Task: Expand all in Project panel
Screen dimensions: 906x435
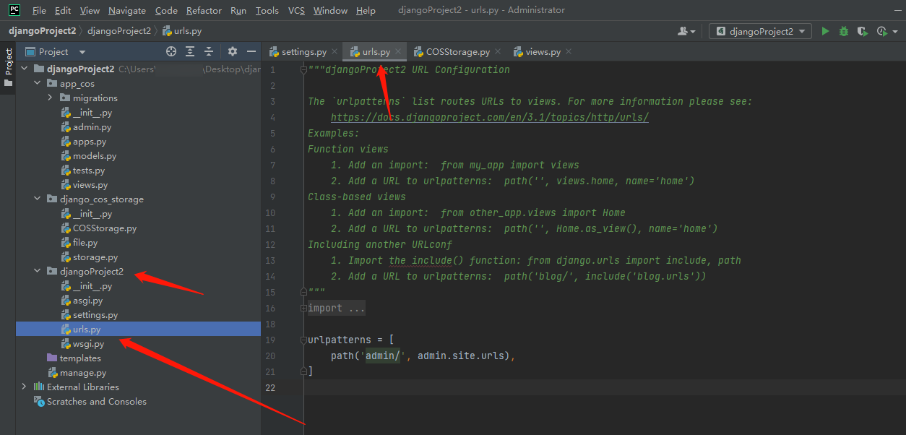Action: click(190, 51)
